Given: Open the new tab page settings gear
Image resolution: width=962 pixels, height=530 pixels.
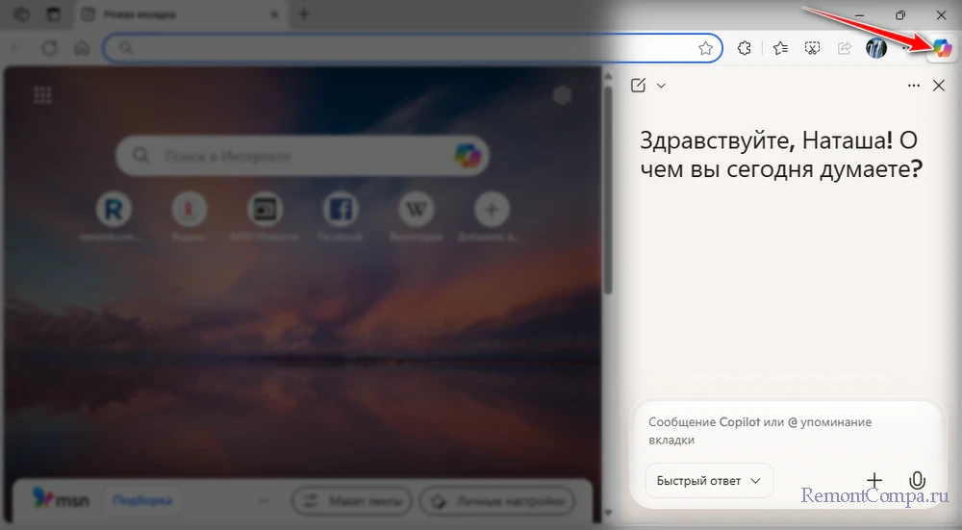Looking at the screenshot, I should pos(563,94).
